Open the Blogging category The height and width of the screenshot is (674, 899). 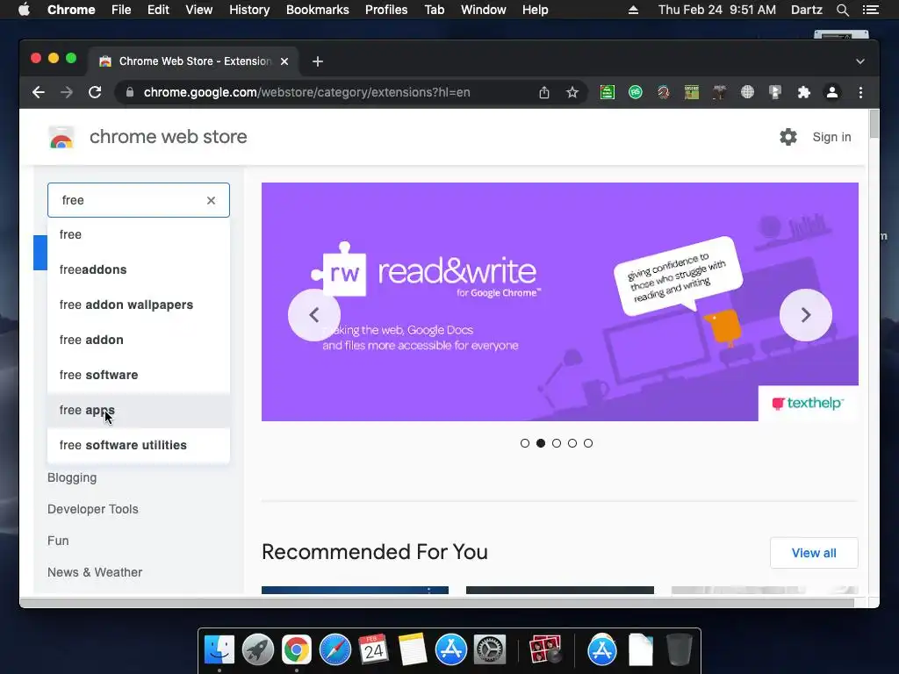(72, 477)
